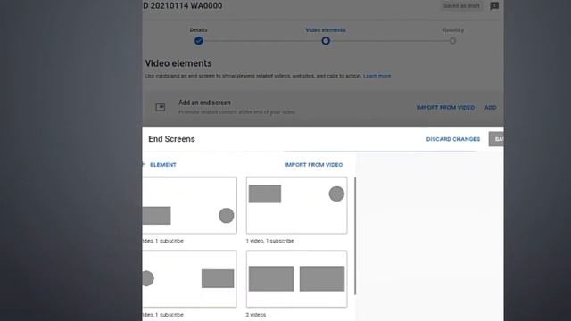
Task: Click the Video elements heading
Action: (x=178, y=63)
